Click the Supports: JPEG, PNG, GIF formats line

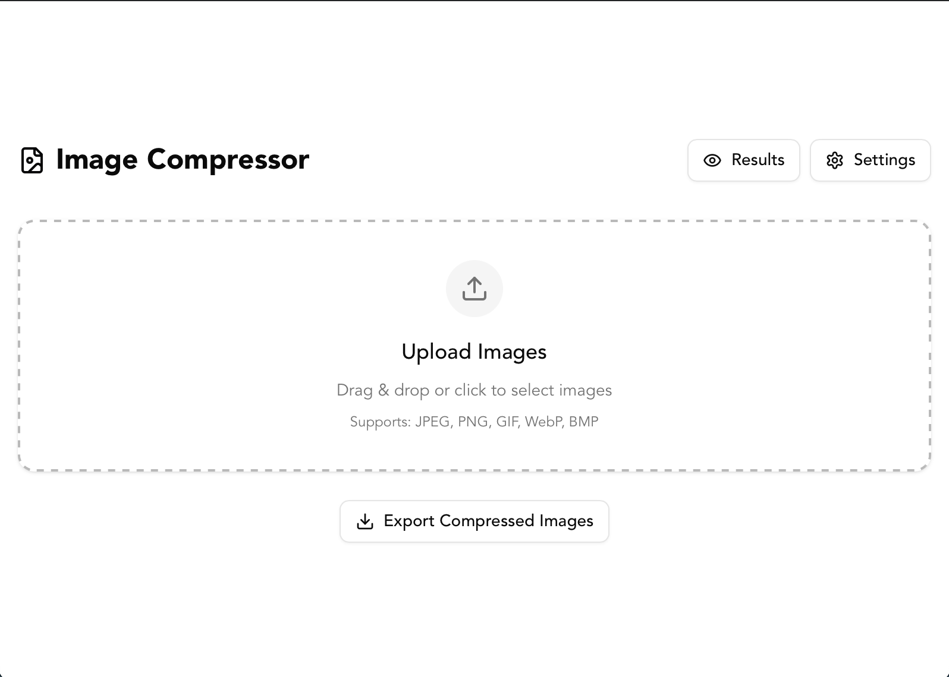[x=474, y=422]
